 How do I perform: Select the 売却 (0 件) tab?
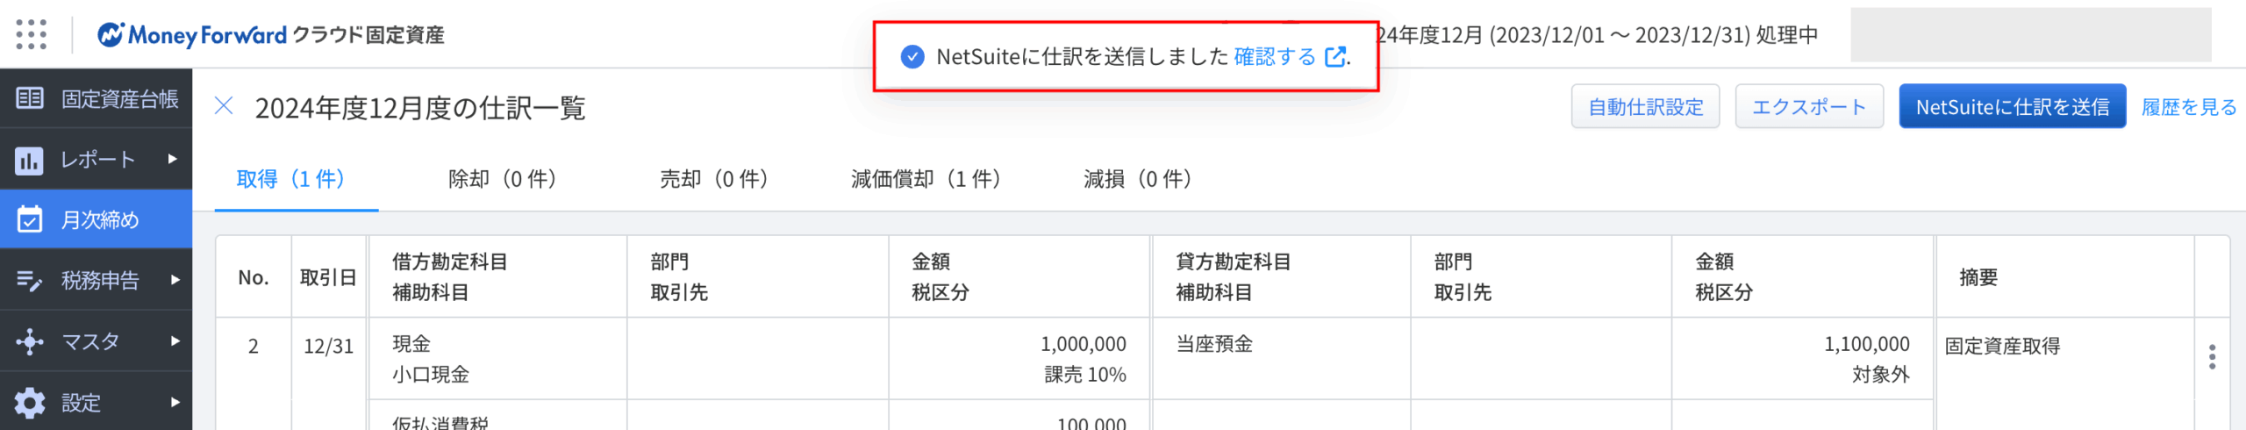[713, 179]
